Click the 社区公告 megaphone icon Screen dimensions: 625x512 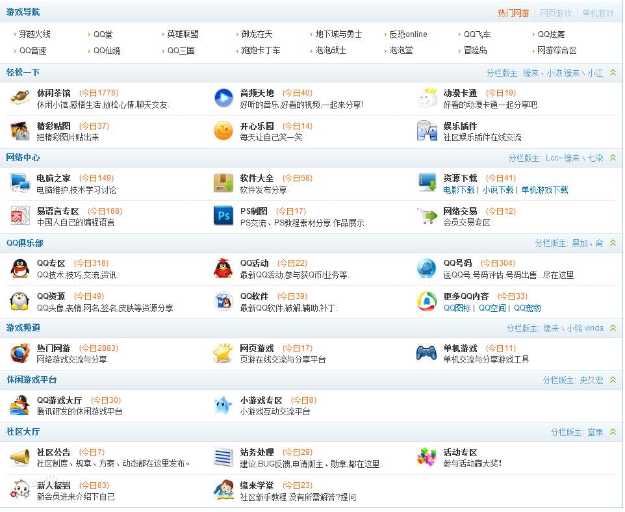click(x=20, y=457)
